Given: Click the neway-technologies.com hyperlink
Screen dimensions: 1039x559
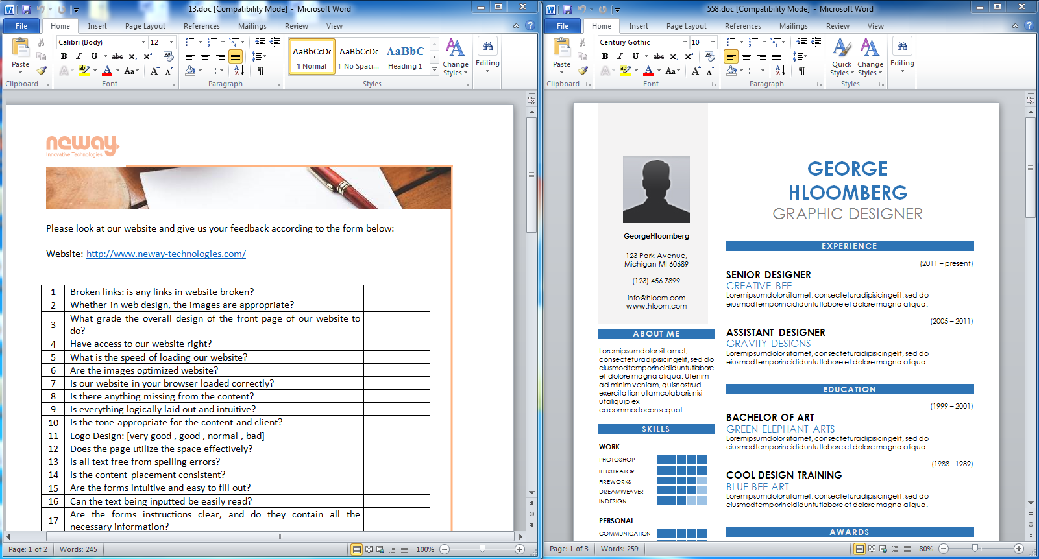Looking at the screenshot, I should 166,254.
